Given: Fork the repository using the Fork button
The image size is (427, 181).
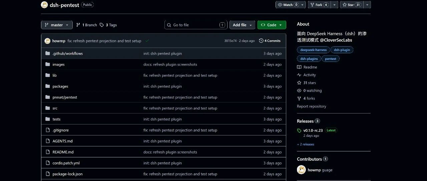Looking at the screenshot, I should pyautogui.click(x=320, y=5).
